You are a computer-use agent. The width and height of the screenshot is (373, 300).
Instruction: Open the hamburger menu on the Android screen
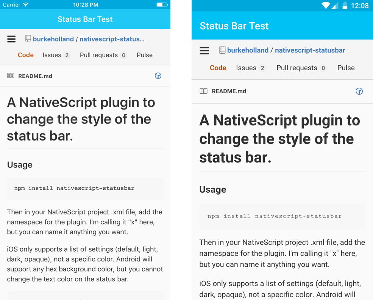tap(204, 50)
